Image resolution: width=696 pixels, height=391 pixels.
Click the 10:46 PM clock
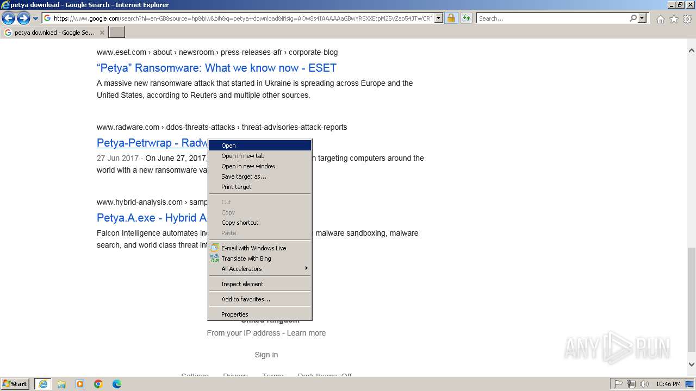pos(668,384)
